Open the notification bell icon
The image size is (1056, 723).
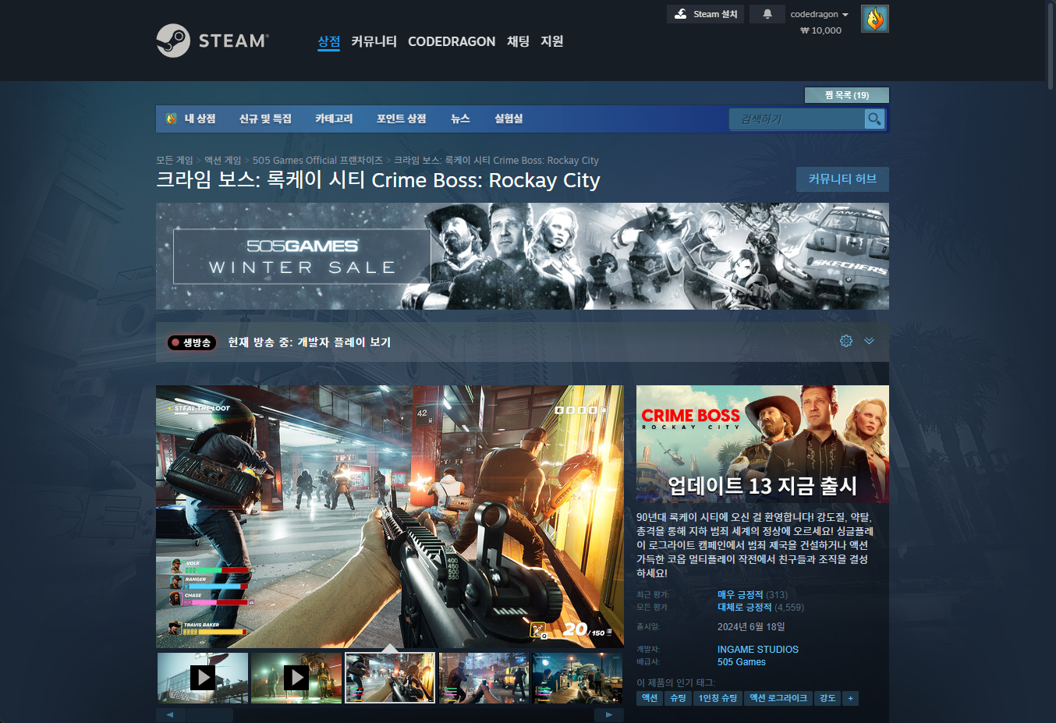767,14
